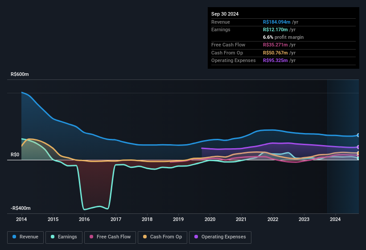Image resolution: width=366 pixels, height=250 pixels.
Task: Click the 2021 x-axis label
Action: [x=241, y=219]
